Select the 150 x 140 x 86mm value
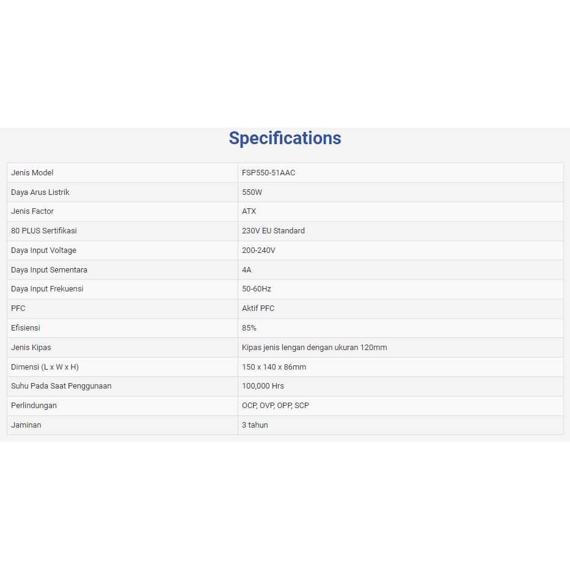 click(274, 367)
